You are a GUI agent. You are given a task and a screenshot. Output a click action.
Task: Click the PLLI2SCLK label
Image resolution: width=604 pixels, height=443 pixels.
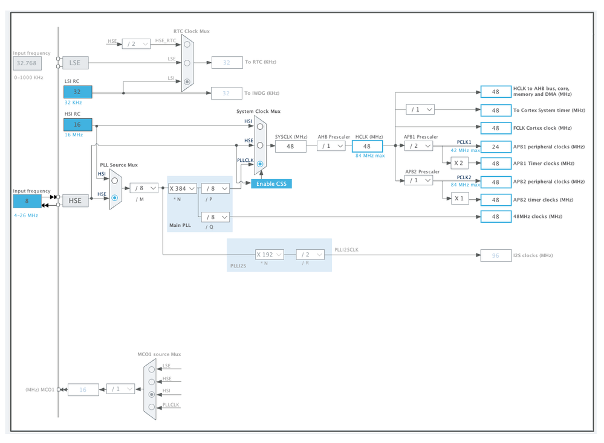point(346,250)
